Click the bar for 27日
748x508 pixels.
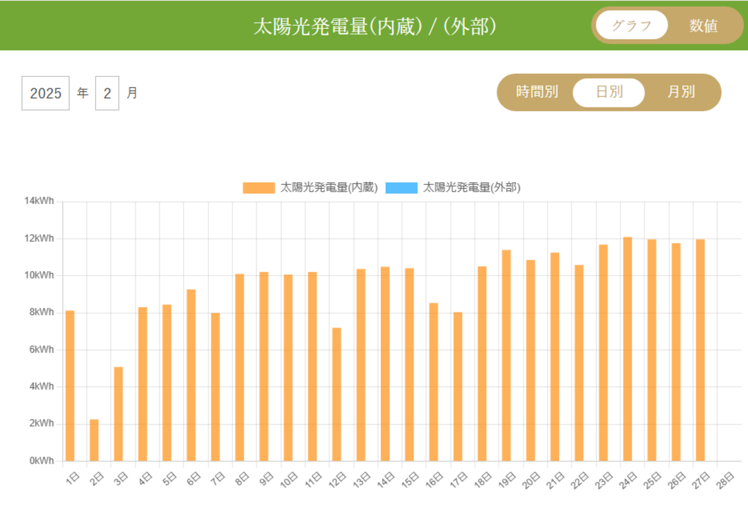point(700,350)
